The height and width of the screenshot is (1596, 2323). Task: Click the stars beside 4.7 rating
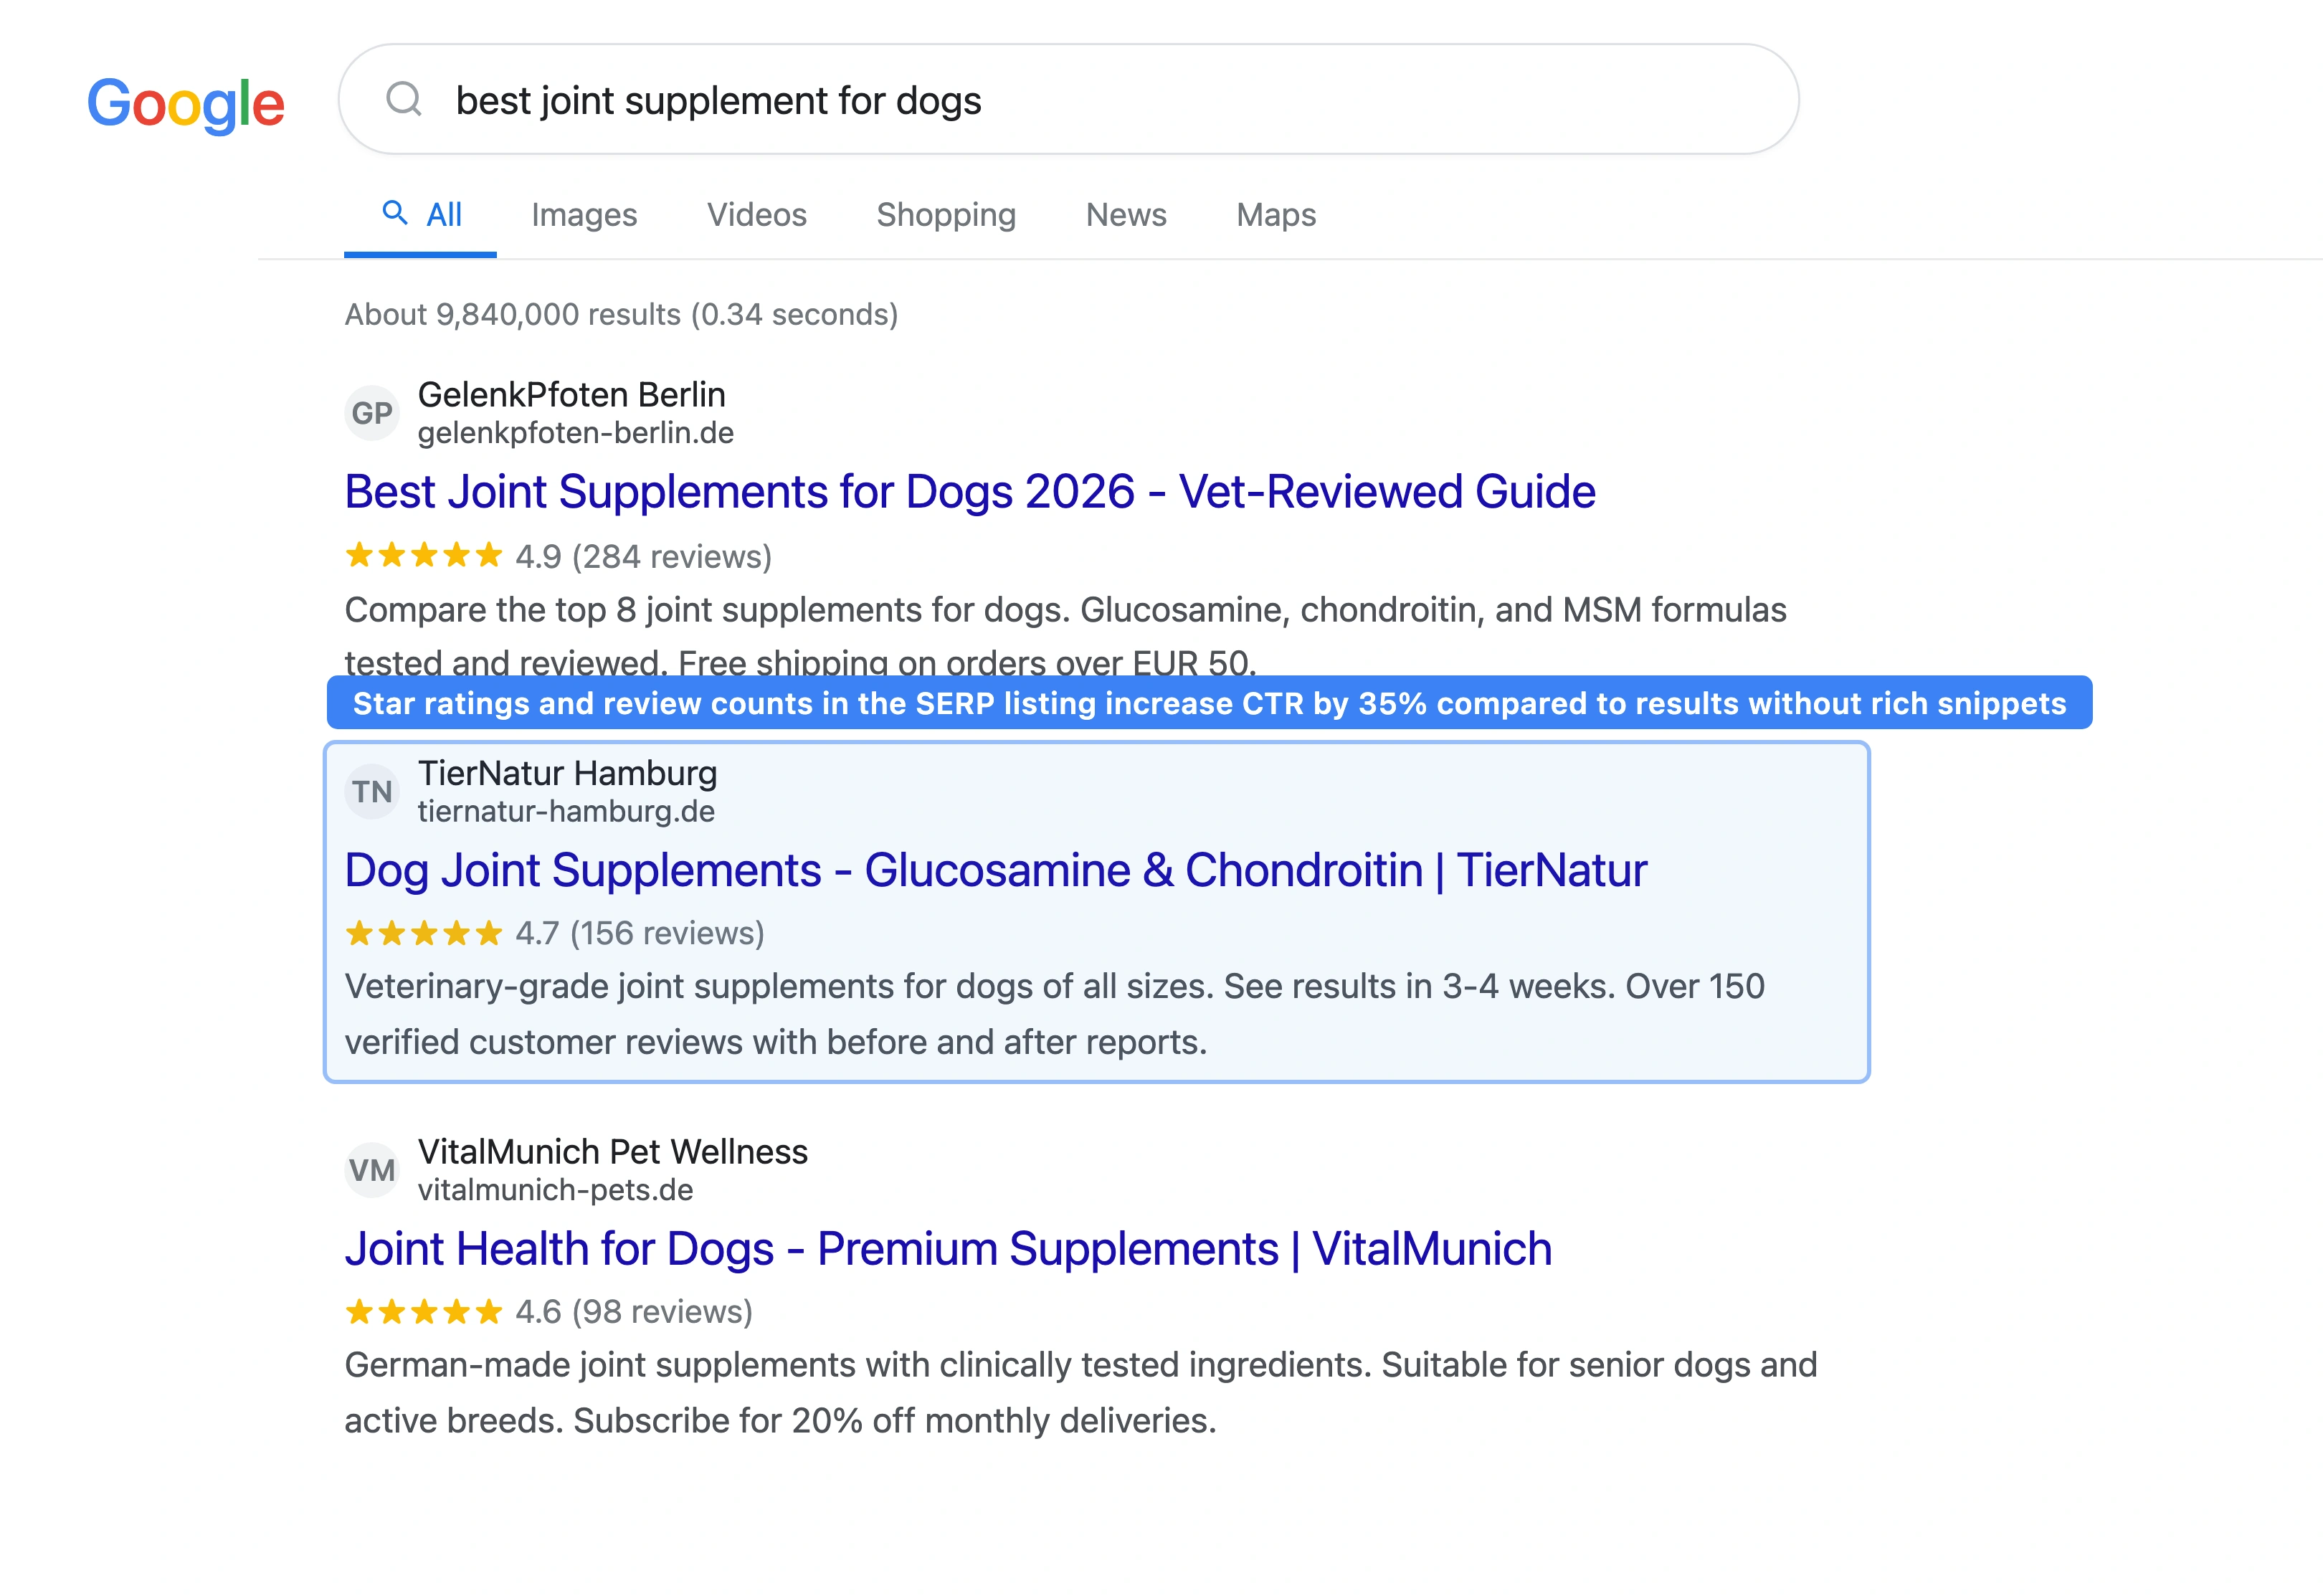click(422, 933)
